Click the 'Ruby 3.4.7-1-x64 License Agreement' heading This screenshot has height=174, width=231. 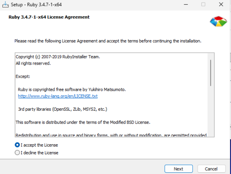[49, 17]
